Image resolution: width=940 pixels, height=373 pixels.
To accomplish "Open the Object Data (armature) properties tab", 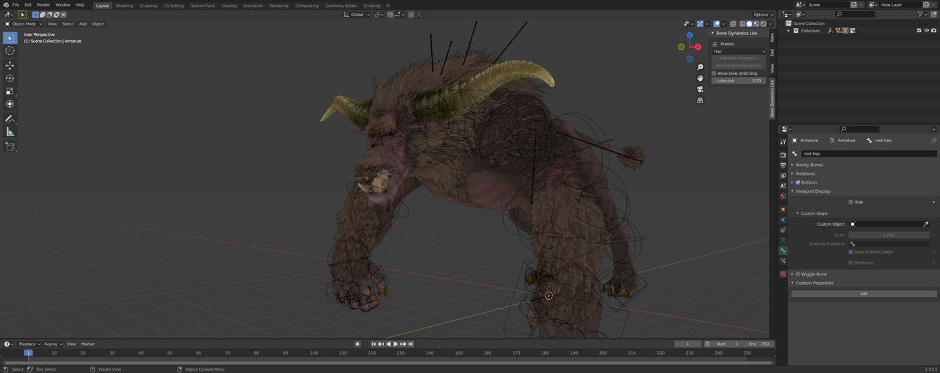I will click(x=783, y=240).
